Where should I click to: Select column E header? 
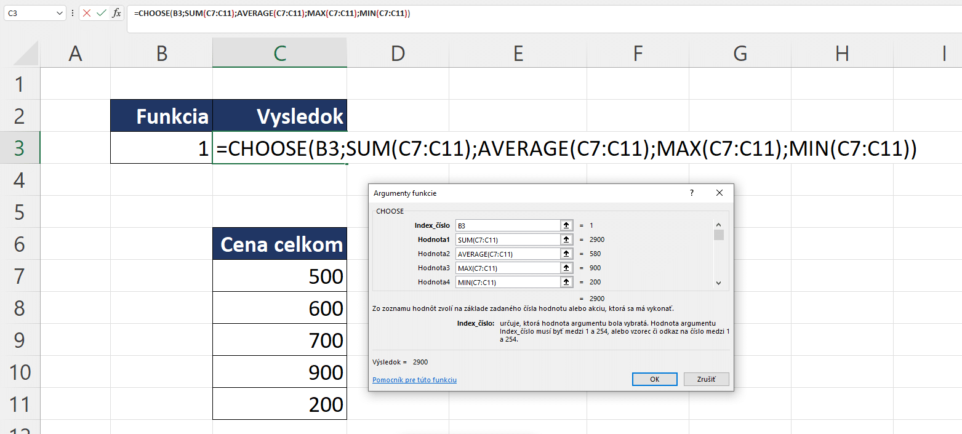518,54
